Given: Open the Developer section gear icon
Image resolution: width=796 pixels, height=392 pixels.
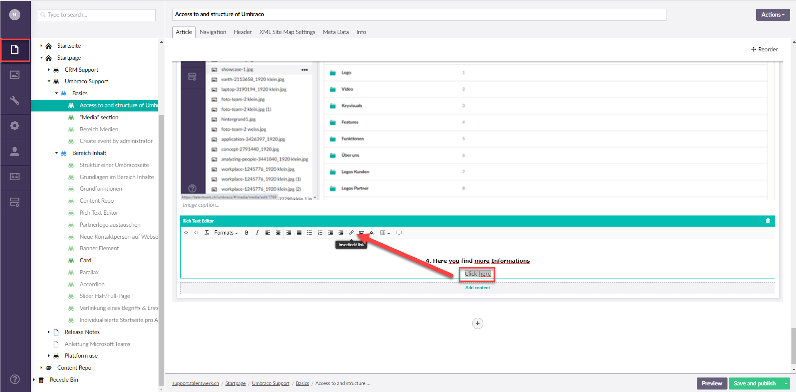Looking at the screenshot, I should click(x=15, y=126).
